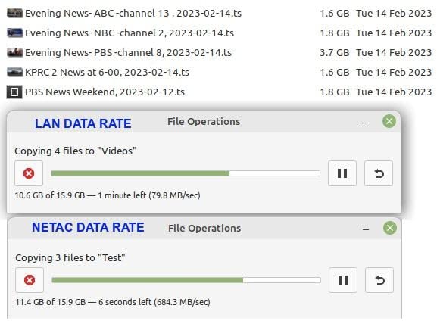Click the ABC channel 13 video thumbnail
440x330 pixels.
point(14,13)
